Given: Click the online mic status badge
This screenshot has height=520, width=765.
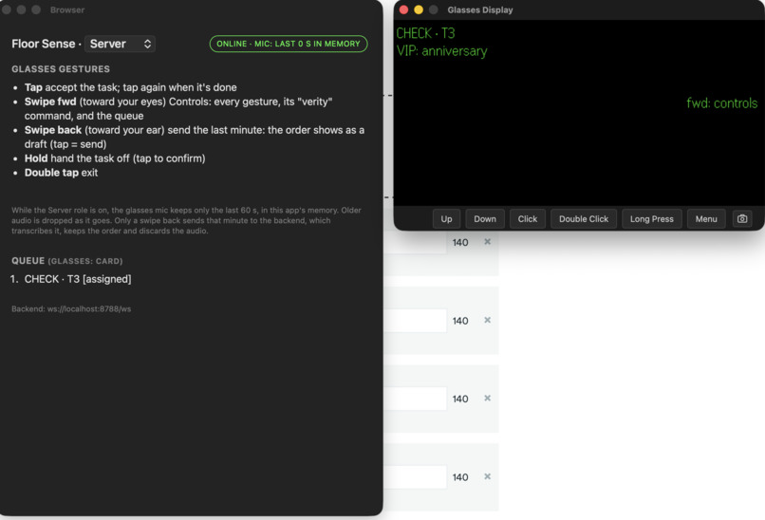Looking at the screenshot, I should (289, 44).
